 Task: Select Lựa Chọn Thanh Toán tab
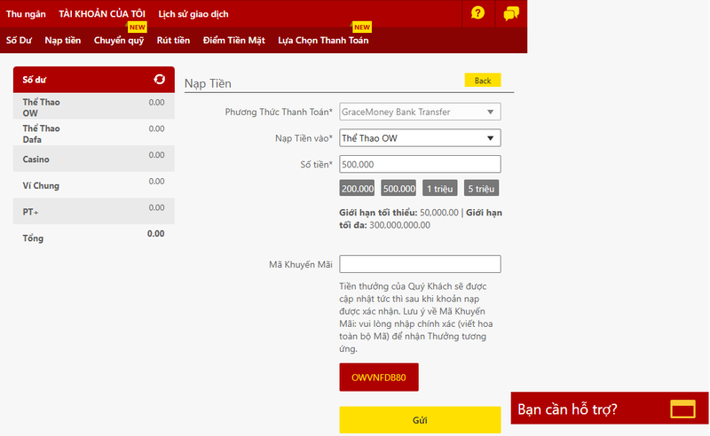pyautogui.click(x=323, y=40)
